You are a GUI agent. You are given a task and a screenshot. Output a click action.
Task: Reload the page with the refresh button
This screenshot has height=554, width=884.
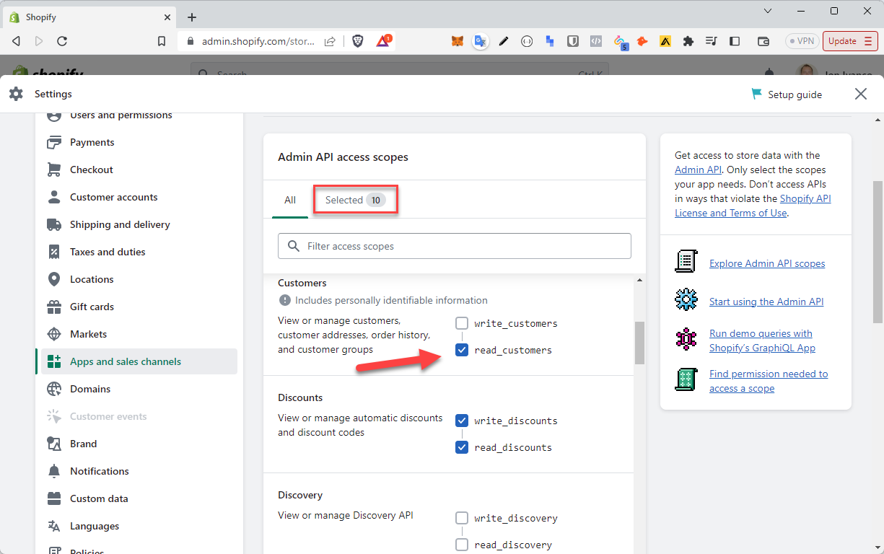(x=62, y=41)
